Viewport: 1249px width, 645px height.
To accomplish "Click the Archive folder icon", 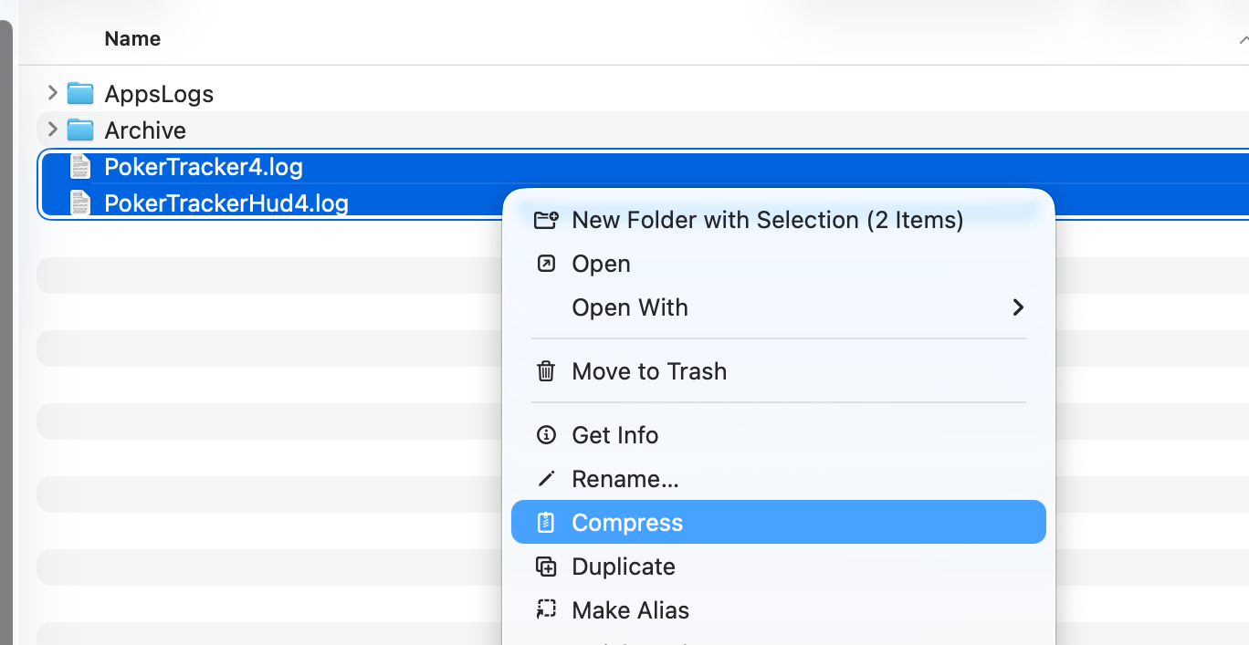I will coord(80,130).
